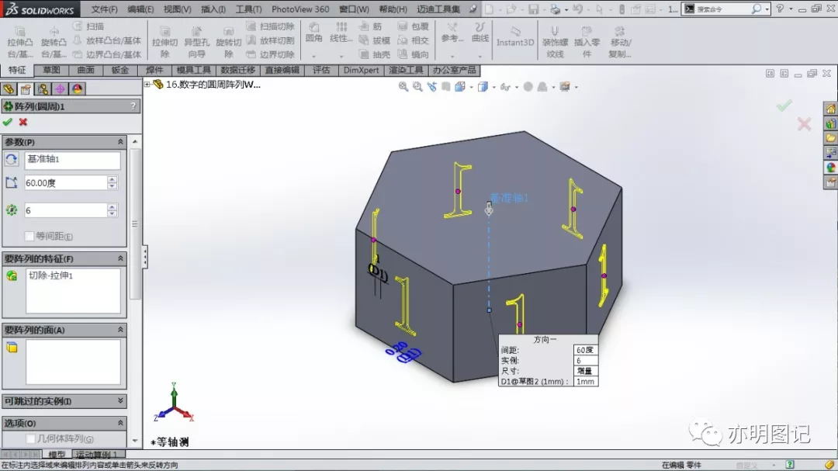Image resolution: width=838 pixels, height=471 pixels.
Task: Accept the circular pattern with green checkmark
Action: [8, 123]
